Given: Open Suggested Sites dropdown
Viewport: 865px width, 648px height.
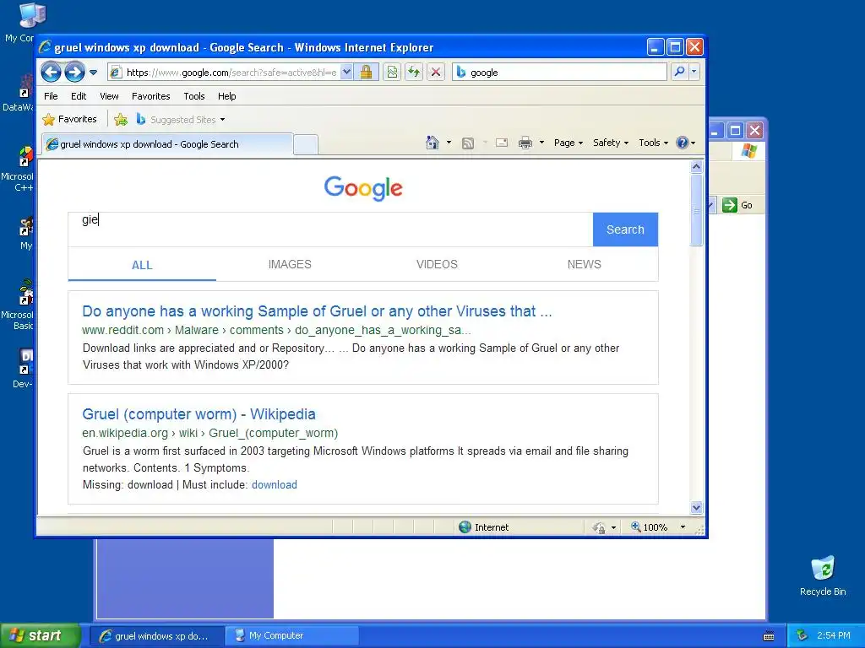Looking at the screenshot, I should tap(181, 120).
